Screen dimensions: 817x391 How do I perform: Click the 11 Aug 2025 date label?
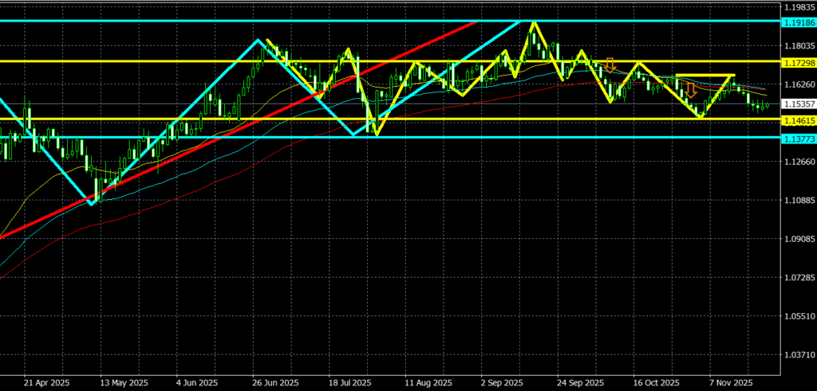(427, 382)
